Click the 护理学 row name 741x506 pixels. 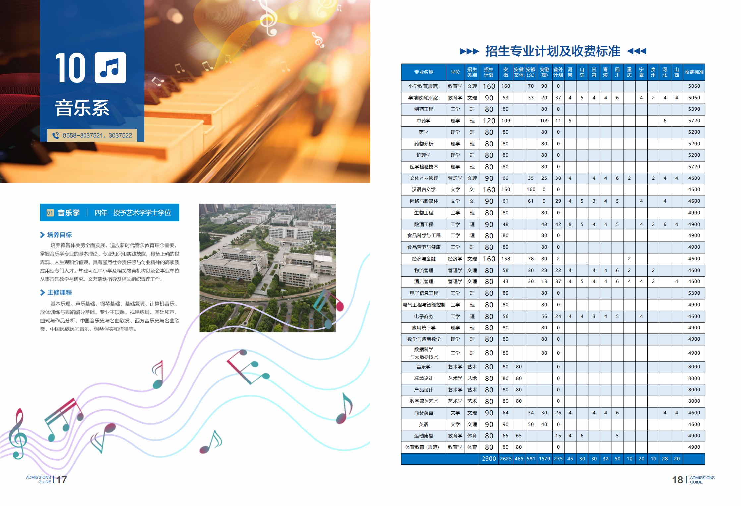424,155
